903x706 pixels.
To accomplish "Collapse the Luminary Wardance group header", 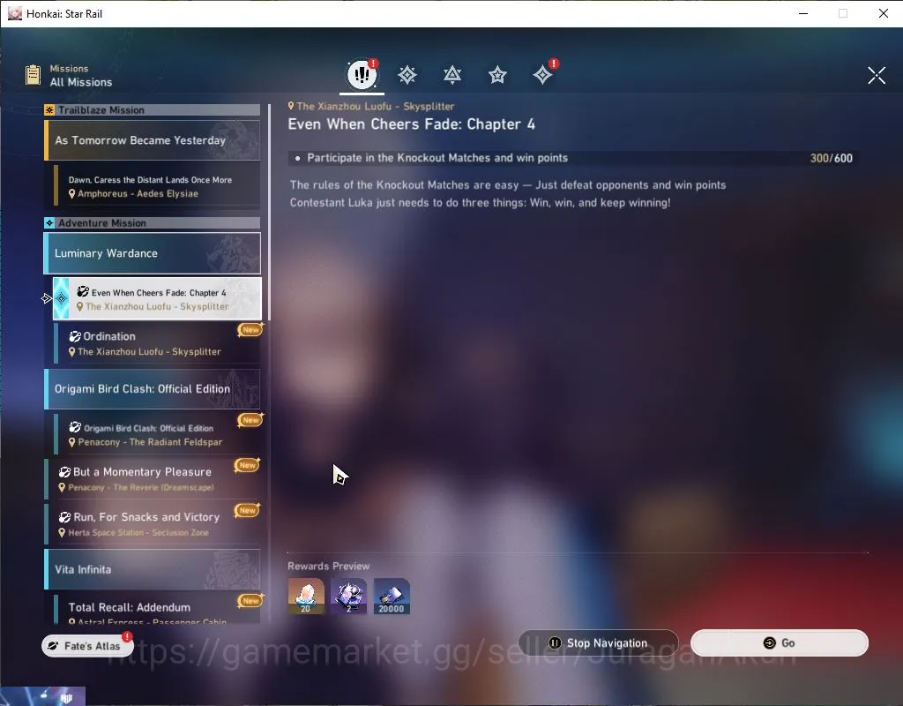I will tap(152, 253).
